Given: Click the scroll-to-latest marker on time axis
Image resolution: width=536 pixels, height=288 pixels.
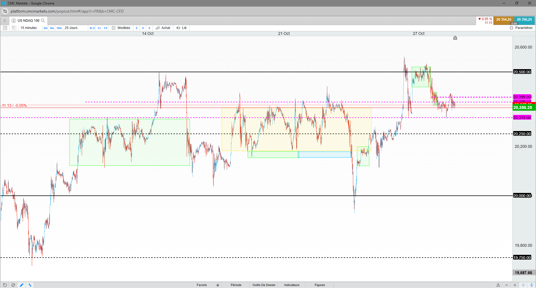Looking at the screenshot, I should click(x=455, y=38).
